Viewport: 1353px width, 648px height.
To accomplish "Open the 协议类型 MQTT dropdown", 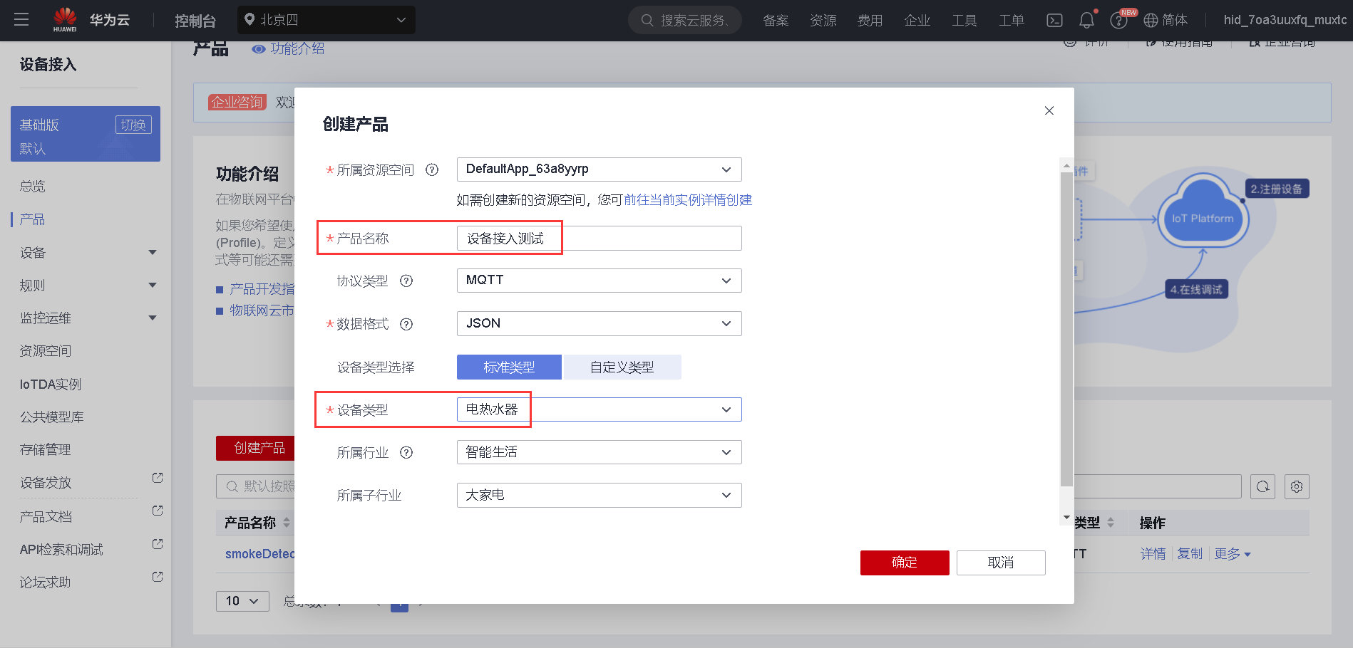I will (599, 281).
